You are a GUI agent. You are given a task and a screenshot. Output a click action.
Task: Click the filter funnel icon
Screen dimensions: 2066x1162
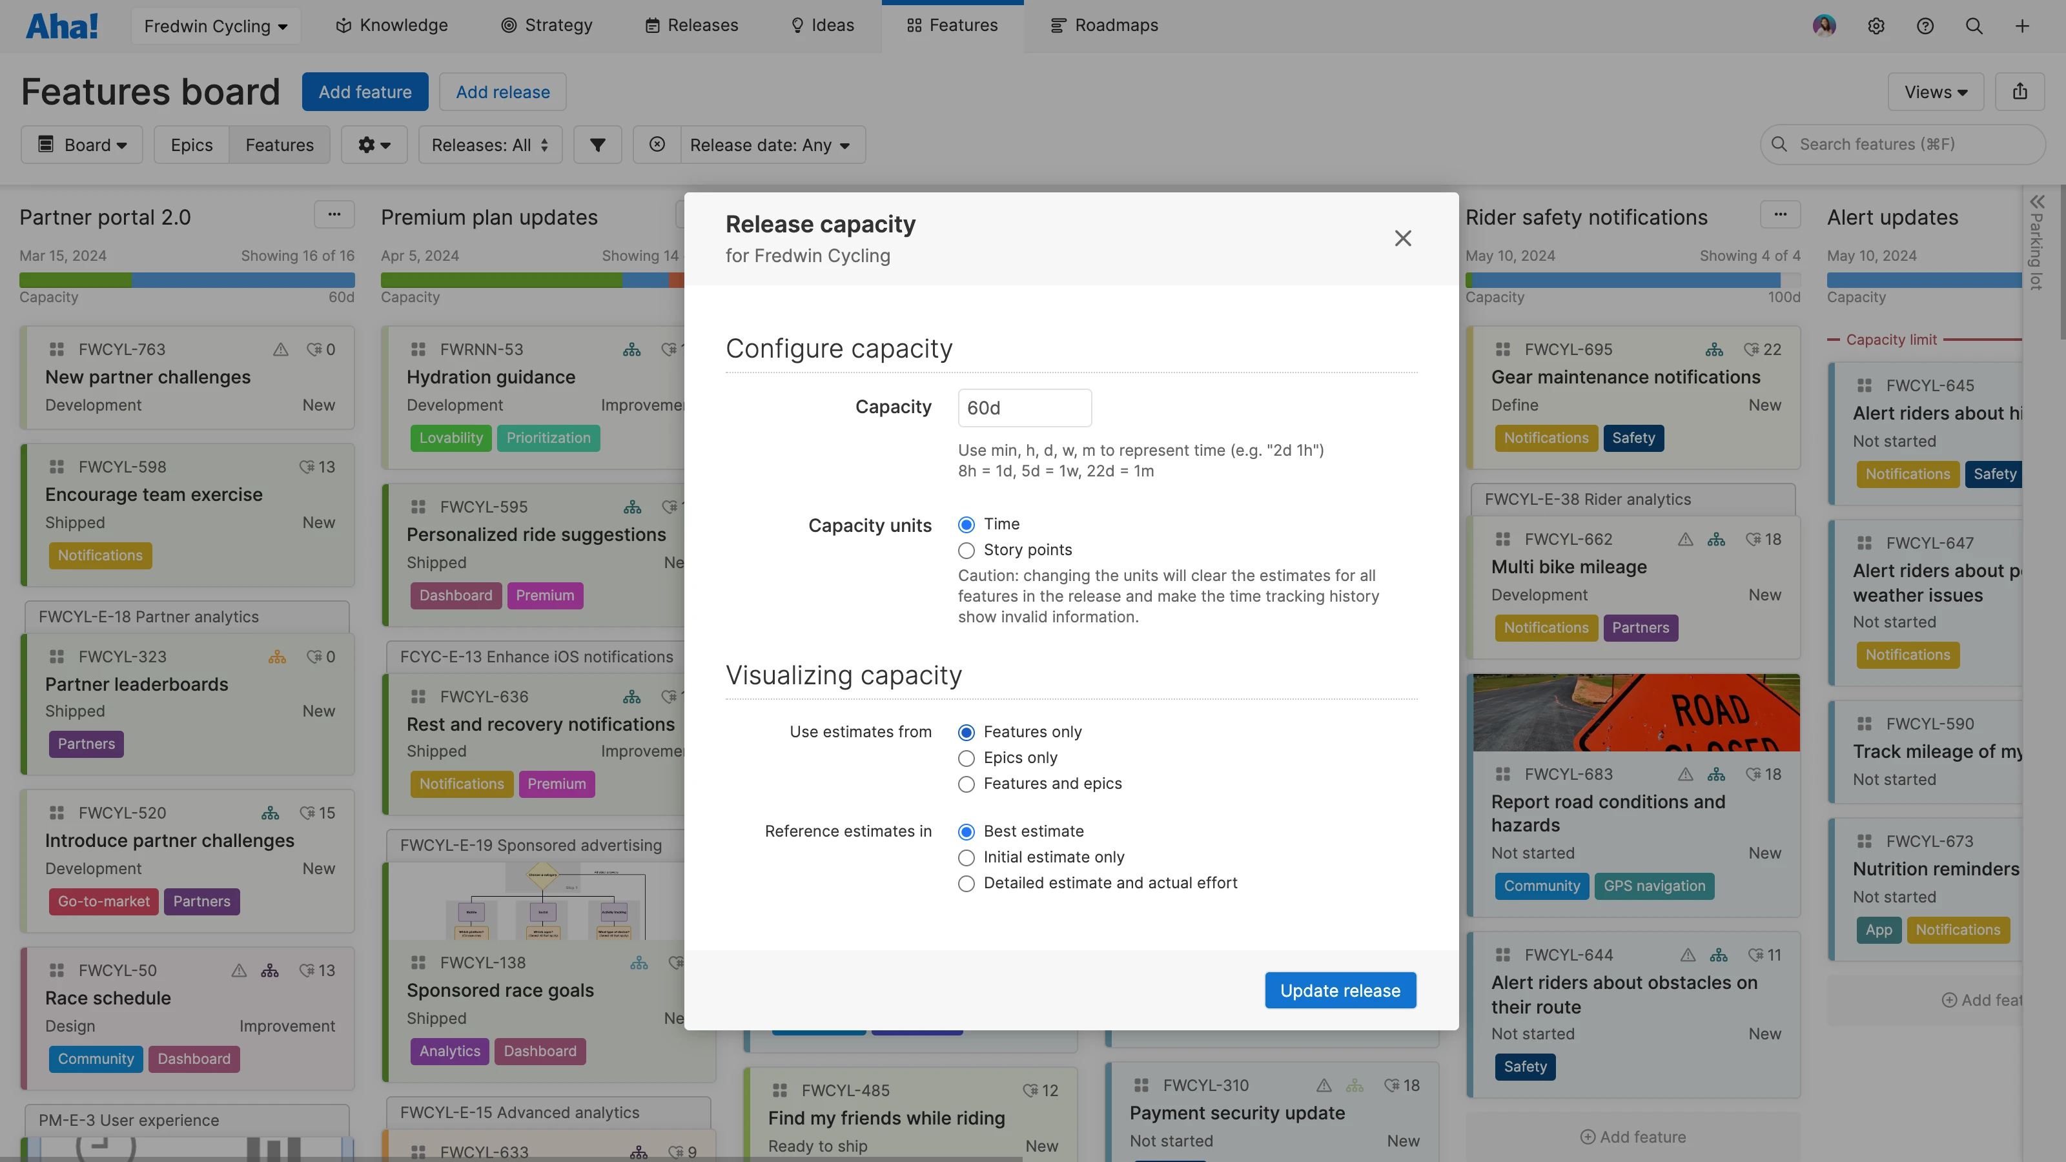tap(597, 145)
